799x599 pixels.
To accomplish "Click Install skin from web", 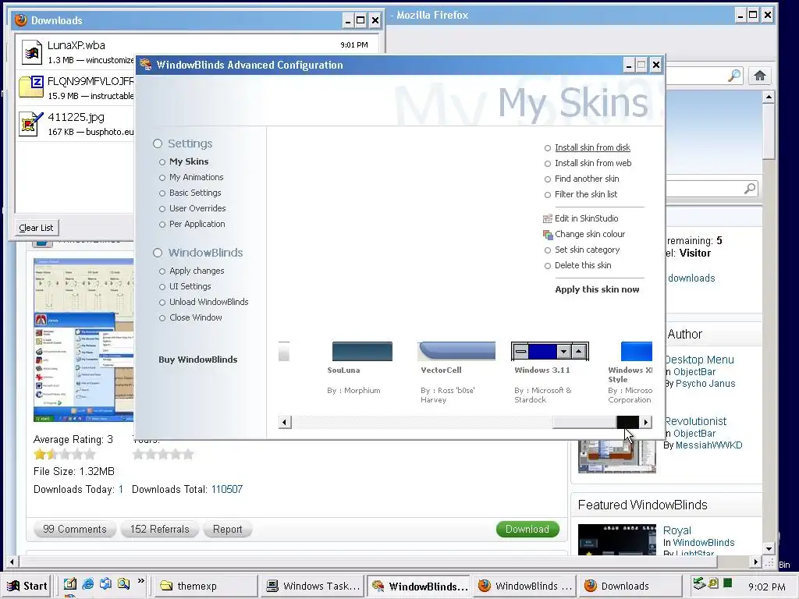I will click(x=593, y=163).
